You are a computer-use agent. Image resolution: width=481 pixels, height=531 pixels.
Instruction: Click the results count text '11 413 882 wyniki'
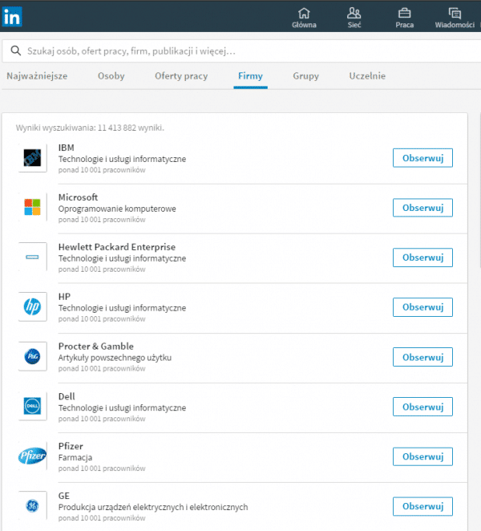(x=131, y=128)
